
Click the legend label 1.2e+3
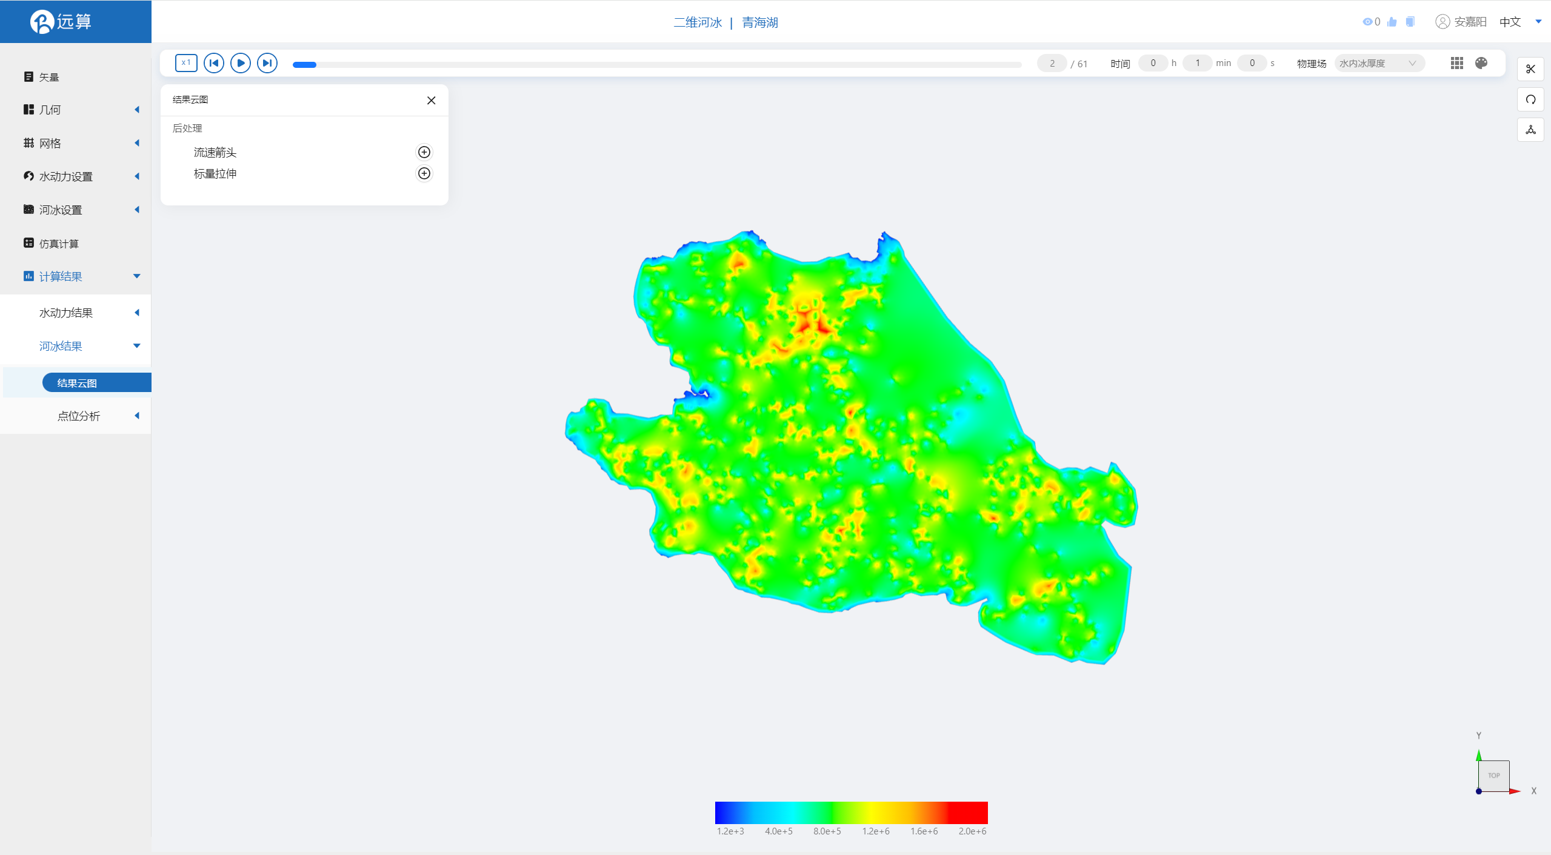click(x=730, y=831)
